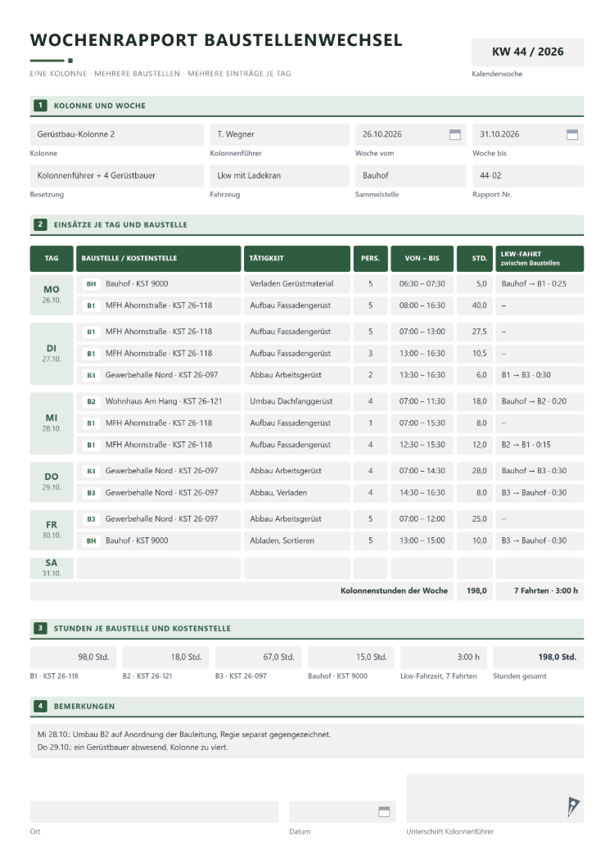The height and width of the screenshot is (868, 614).
Task: Click Lkw-Fahrt cell 'Bauhof → B3 · 0:30'
Action: pos(540,471)
